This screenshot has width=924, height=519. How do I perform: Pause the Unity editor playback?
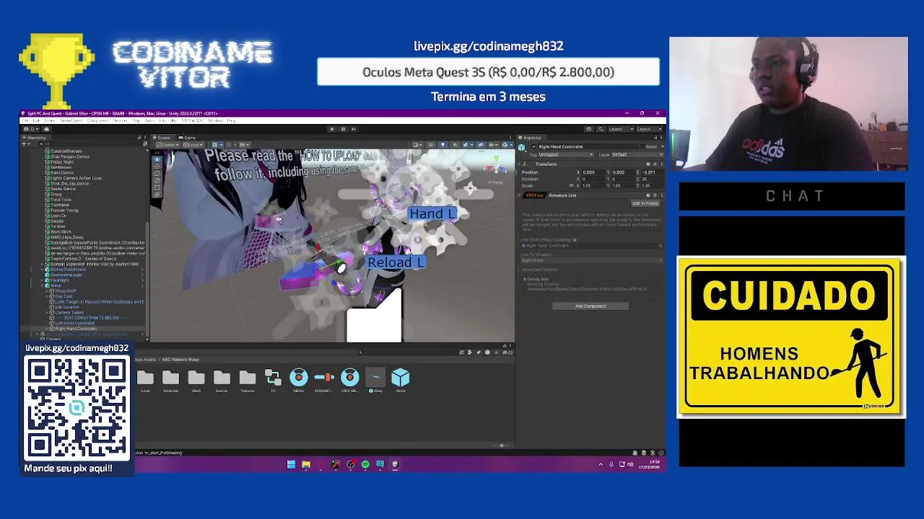coord(343,129)
